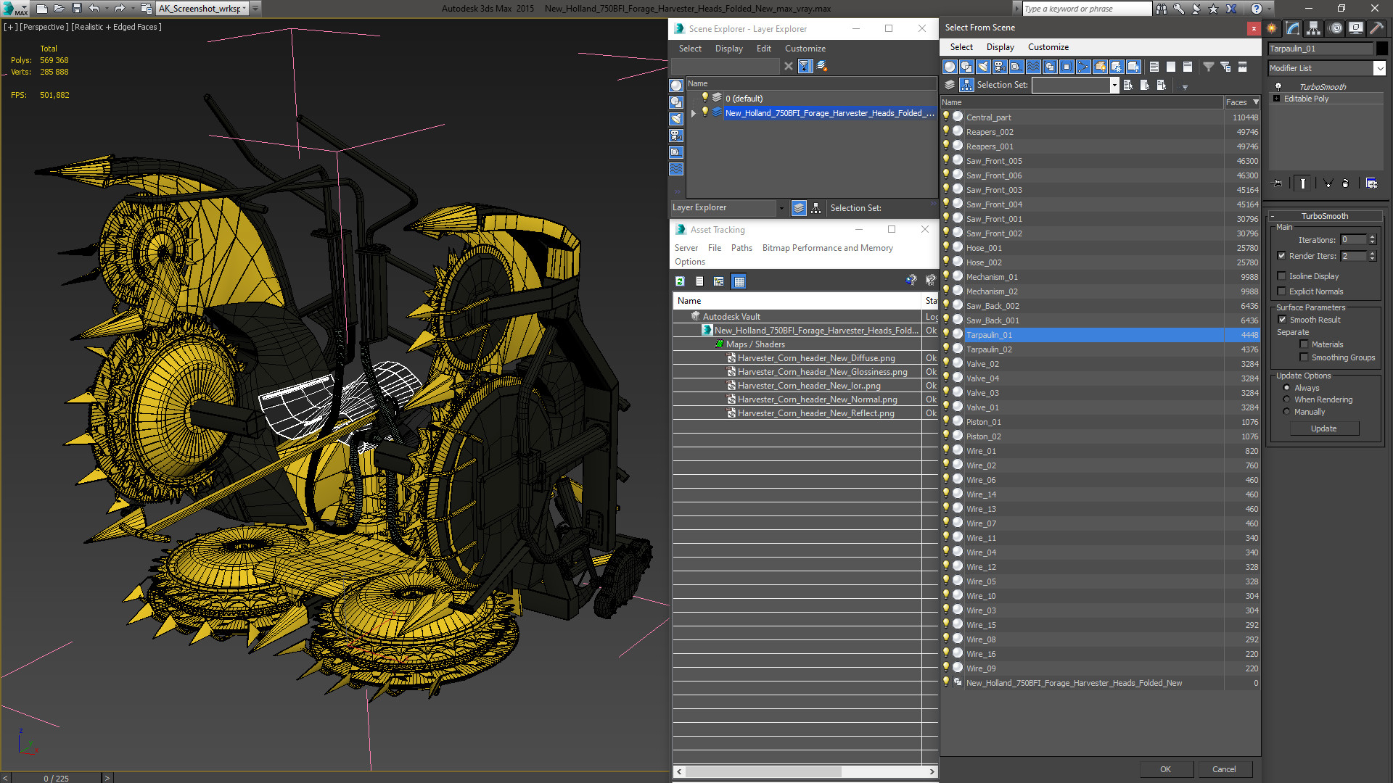
Task: Enable Explicit Normals checkbox
Action: 1282,291
